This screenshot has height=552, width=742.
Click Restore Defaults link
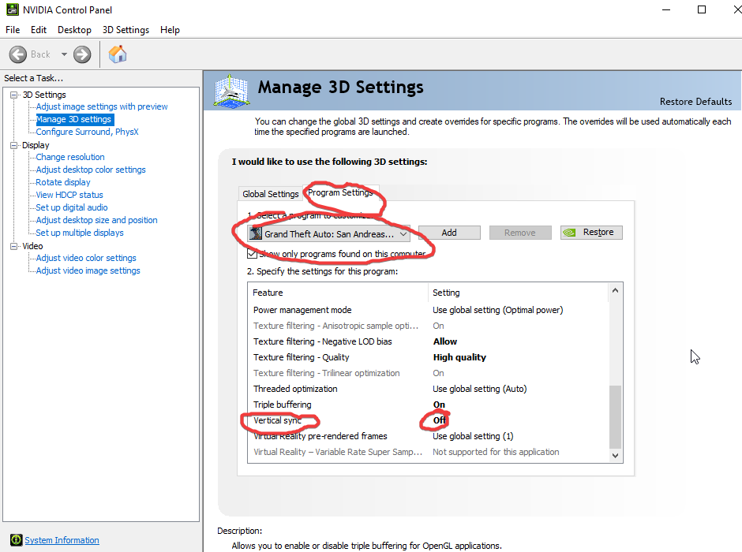[x=695, y=102]
